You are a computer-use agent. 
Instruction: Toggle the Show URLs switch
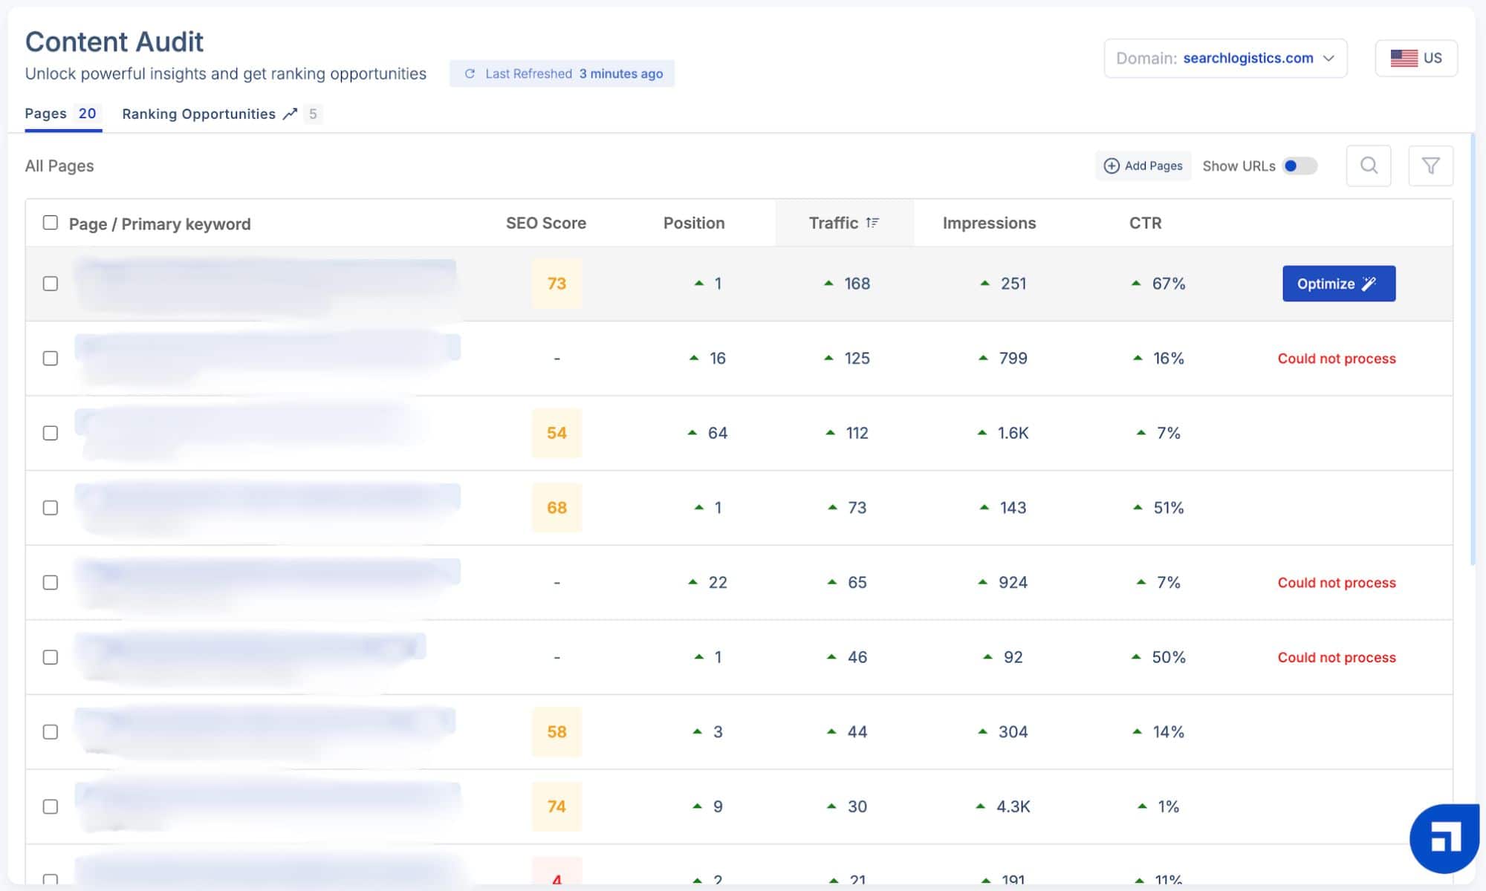pyautogui.click(x=1300, y=166)
